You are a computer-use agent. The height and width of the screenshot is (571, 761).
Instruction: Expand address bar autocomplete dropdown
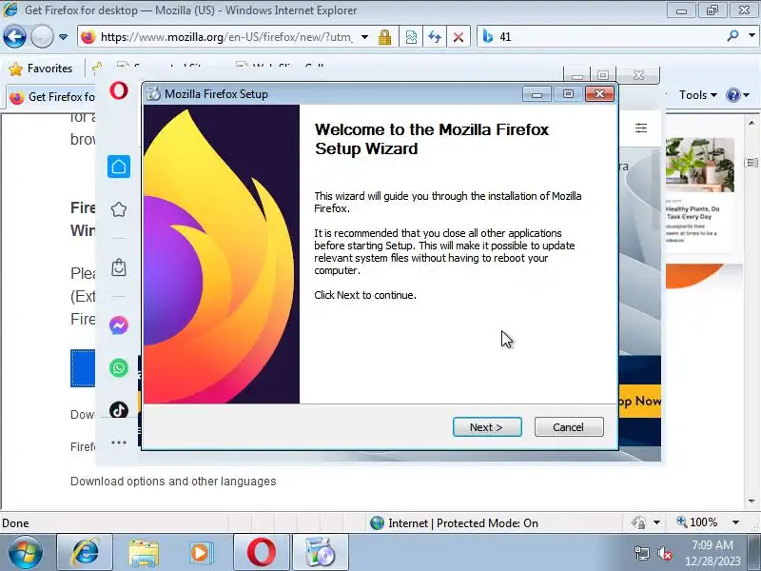(x=365, y=37)
